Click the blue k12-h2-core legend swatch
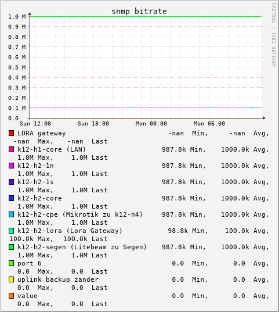279x312 pixels. (x=12, y=198)
